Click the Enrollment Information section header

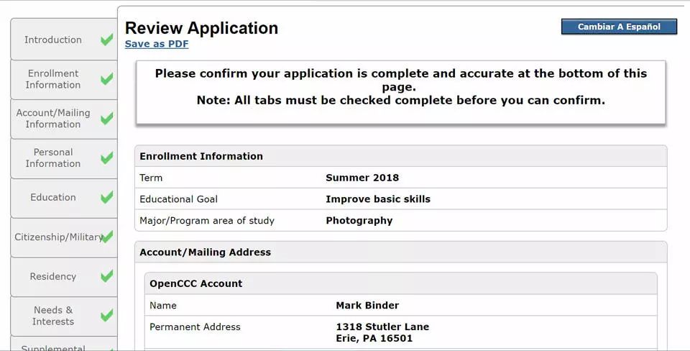pyautogui.click(x=401, y=156)
